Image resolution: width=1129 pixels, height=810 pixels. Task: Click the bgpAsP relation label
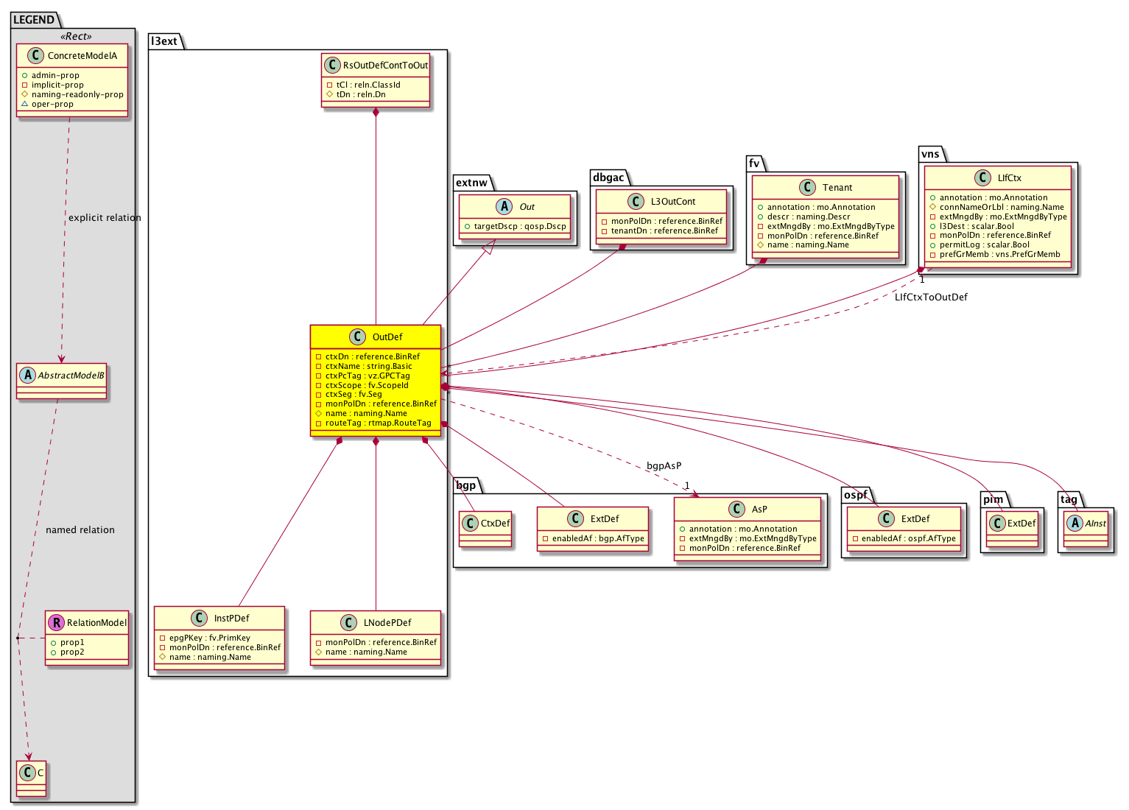coord(664,465)
